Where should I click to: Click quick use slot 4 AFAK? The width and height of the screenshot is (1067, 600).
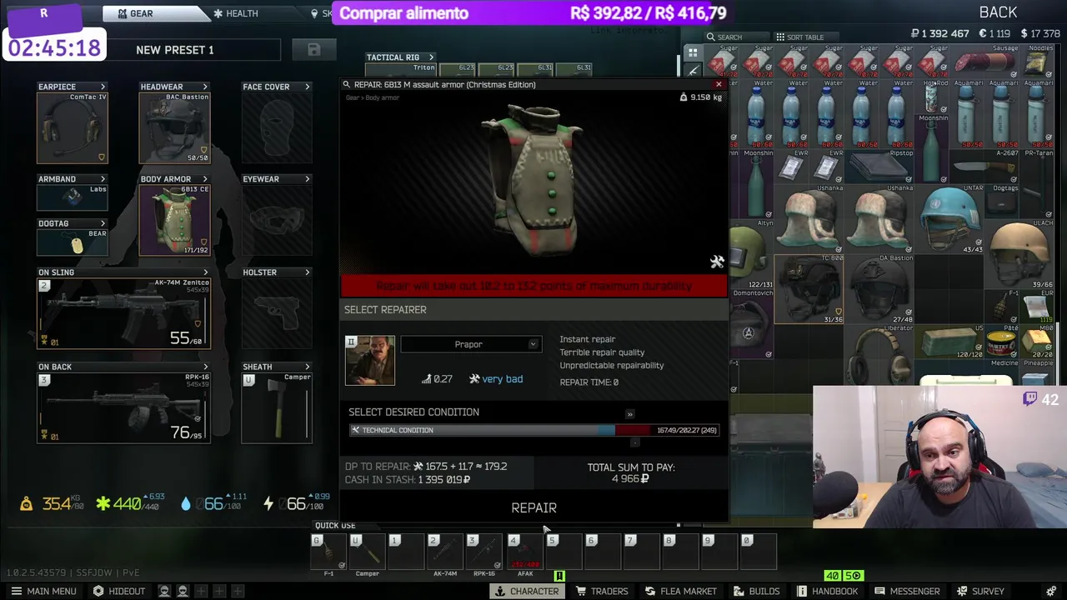(x=524, y=553)
